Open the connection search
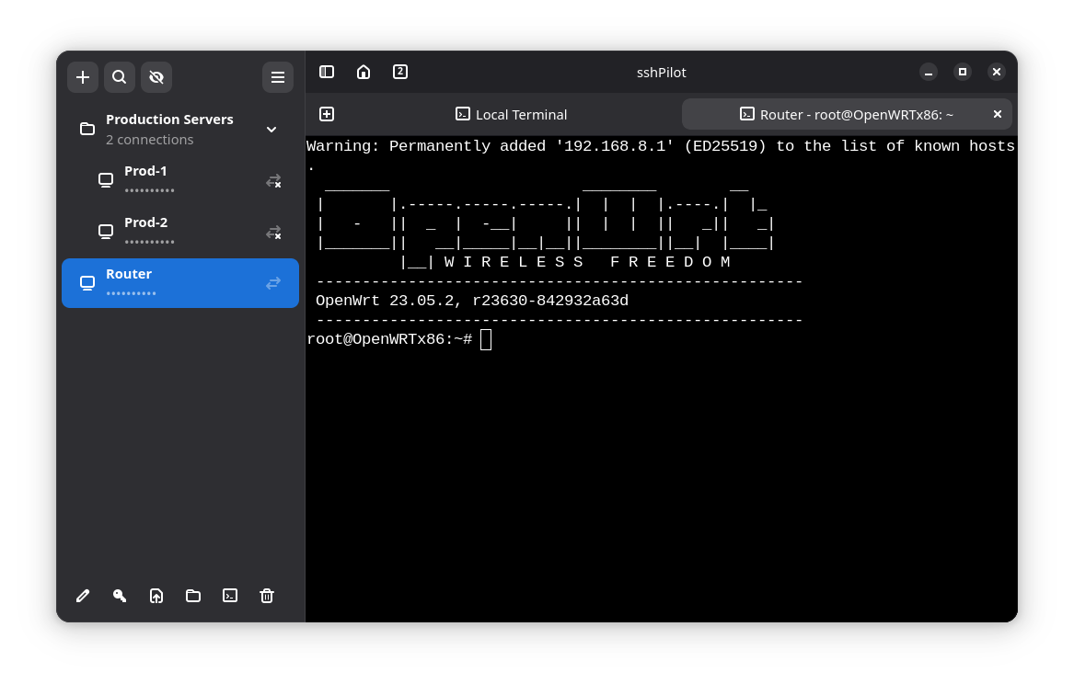Image resolution: width=1074 pixels, height=684 pixels. point(120,77)
